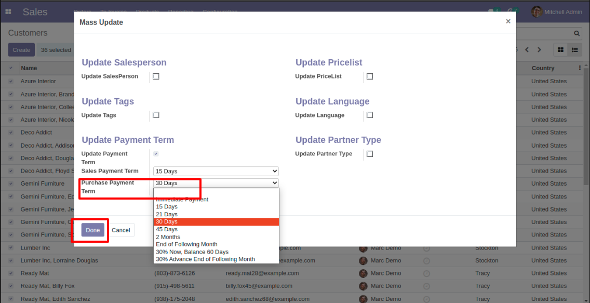The image size is (590, 303).
Task: Enable Update Language checkbox
Action: [x=369, y=115]
